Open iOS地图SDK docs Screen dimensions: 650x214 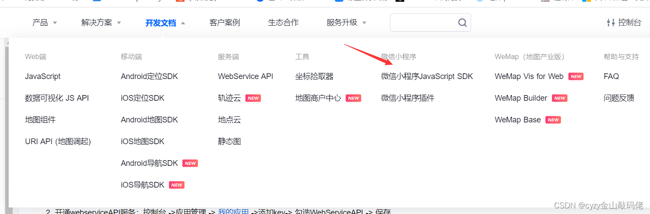143,142
